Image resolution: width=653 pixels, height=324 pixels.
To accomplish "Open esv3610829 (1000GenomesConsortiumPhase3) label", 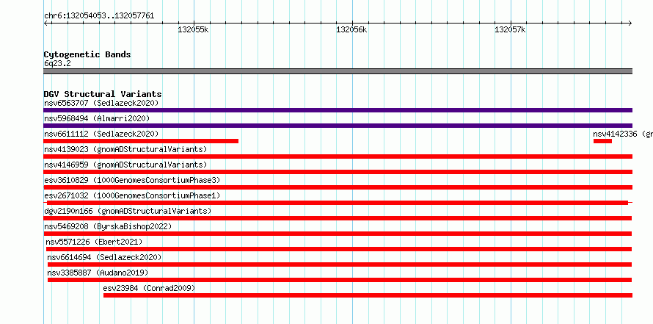I will (x=132, y=180).
